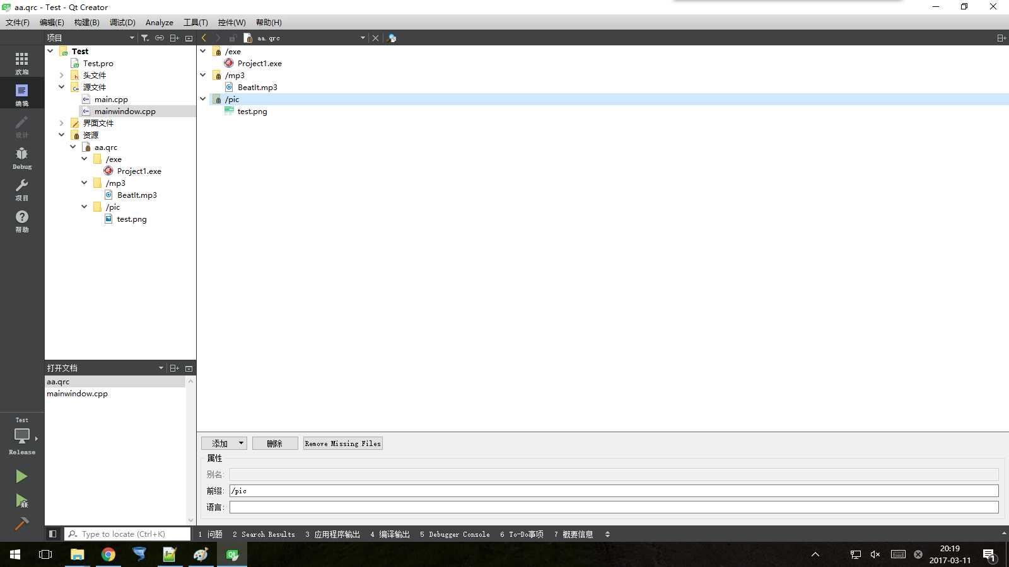Close the Projects side panel

(x=189, y=38)
